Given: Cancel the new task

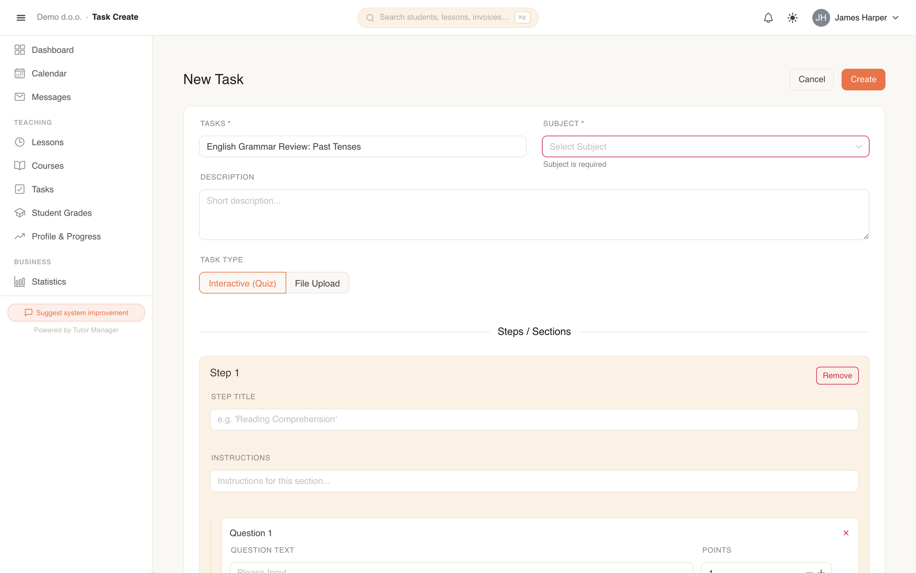Looking at the screenshot, I should point(812,79).
